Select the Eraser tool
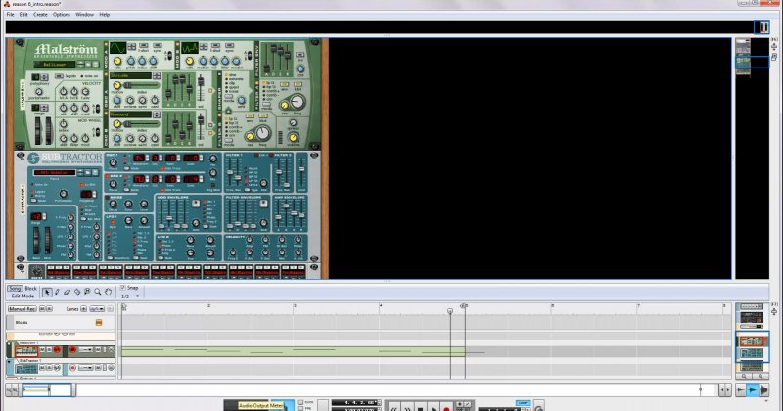783x411 pixels. tap(69, 292)
